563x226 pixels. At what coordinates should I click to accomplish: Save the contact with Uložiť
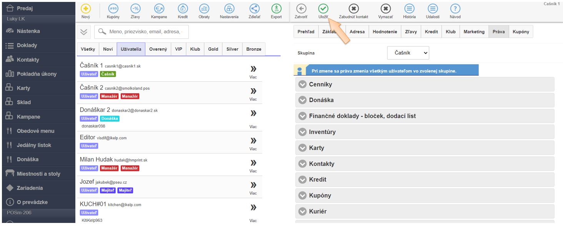[x=323, y=9]
